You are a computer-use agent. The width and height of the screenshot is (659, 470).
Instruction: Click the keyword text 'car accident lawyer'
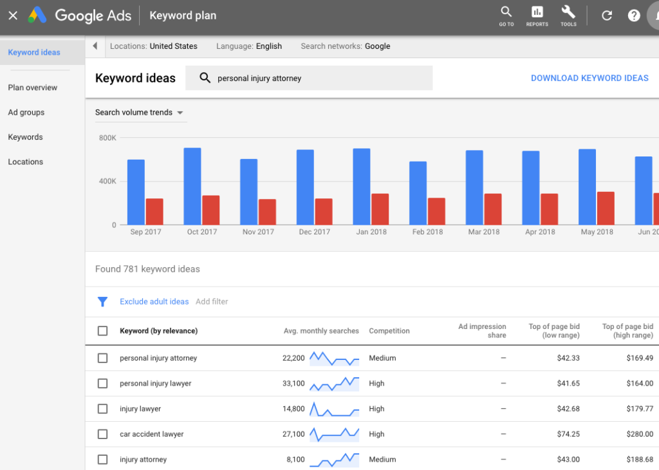coord(152,434)
